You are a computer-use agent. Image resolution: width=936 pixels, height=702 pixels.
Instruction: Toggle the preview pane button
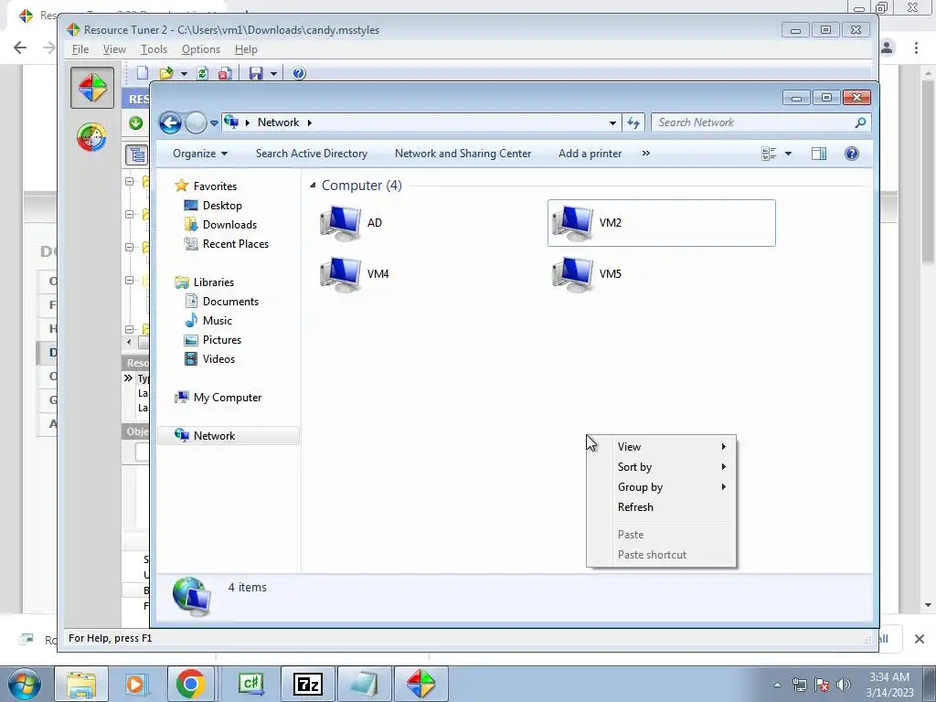click(x=819, y=154)
